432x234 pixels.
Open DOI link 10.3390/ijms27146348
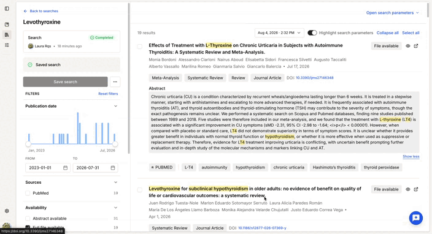point(314,78)
